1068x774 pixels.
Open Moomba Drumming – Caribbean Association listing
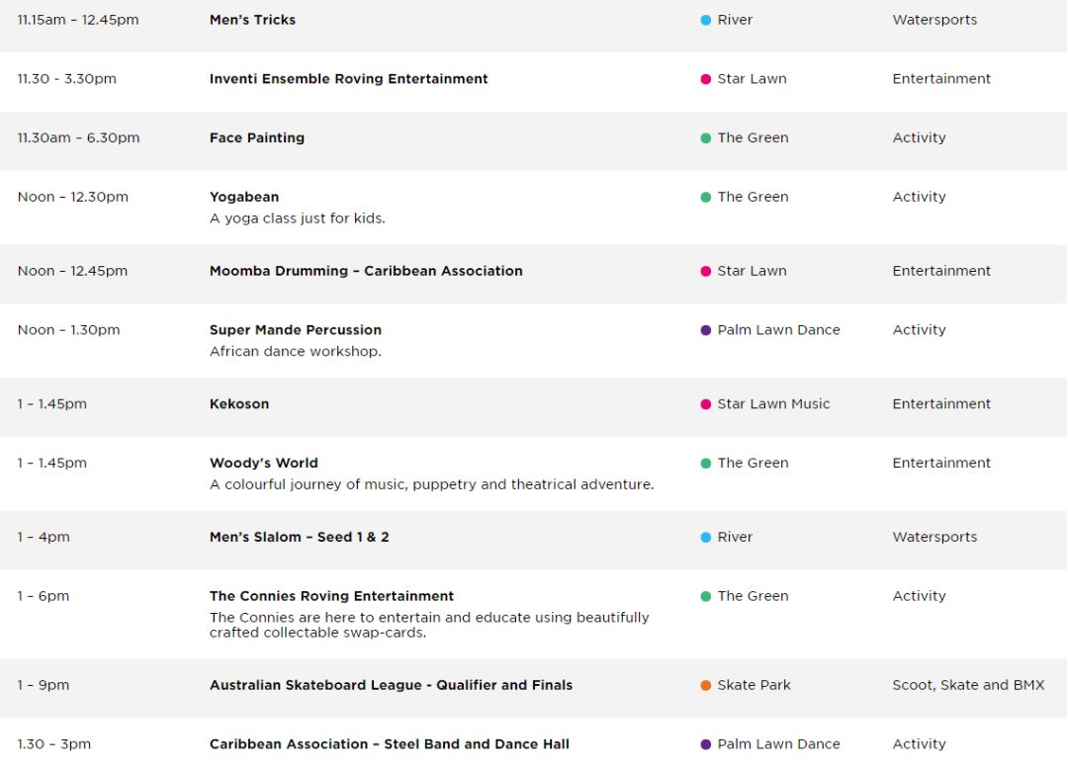pyautogui.click(x=366, y=271)
